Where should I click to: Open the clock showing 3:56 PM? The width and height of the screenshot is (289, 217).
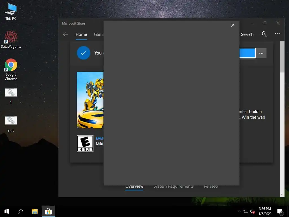(x=265, y=211)
